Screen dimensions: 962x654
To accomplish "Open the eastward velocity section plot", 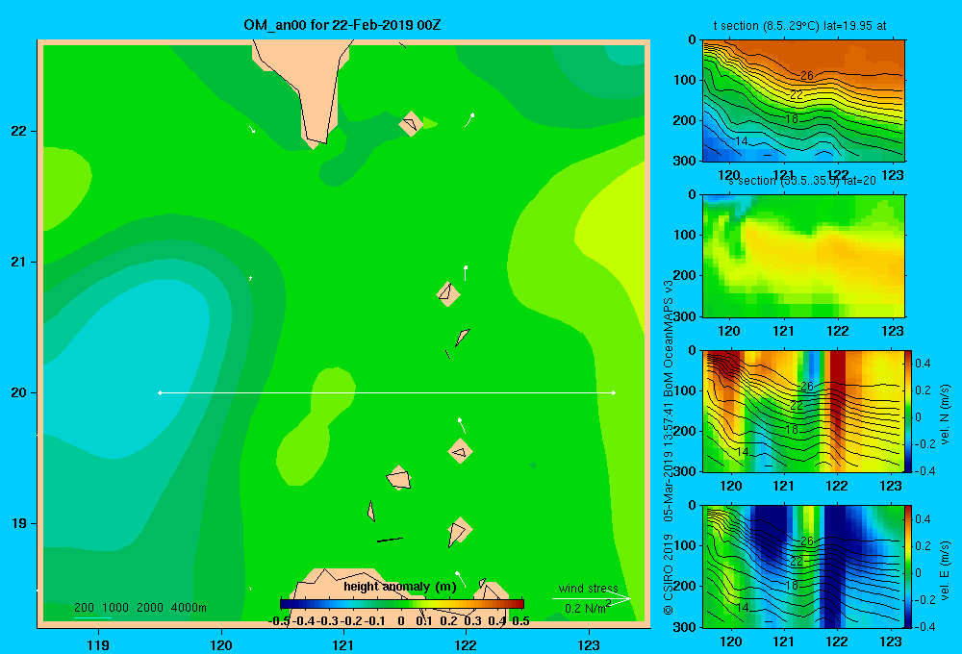I will click(803, 566).
